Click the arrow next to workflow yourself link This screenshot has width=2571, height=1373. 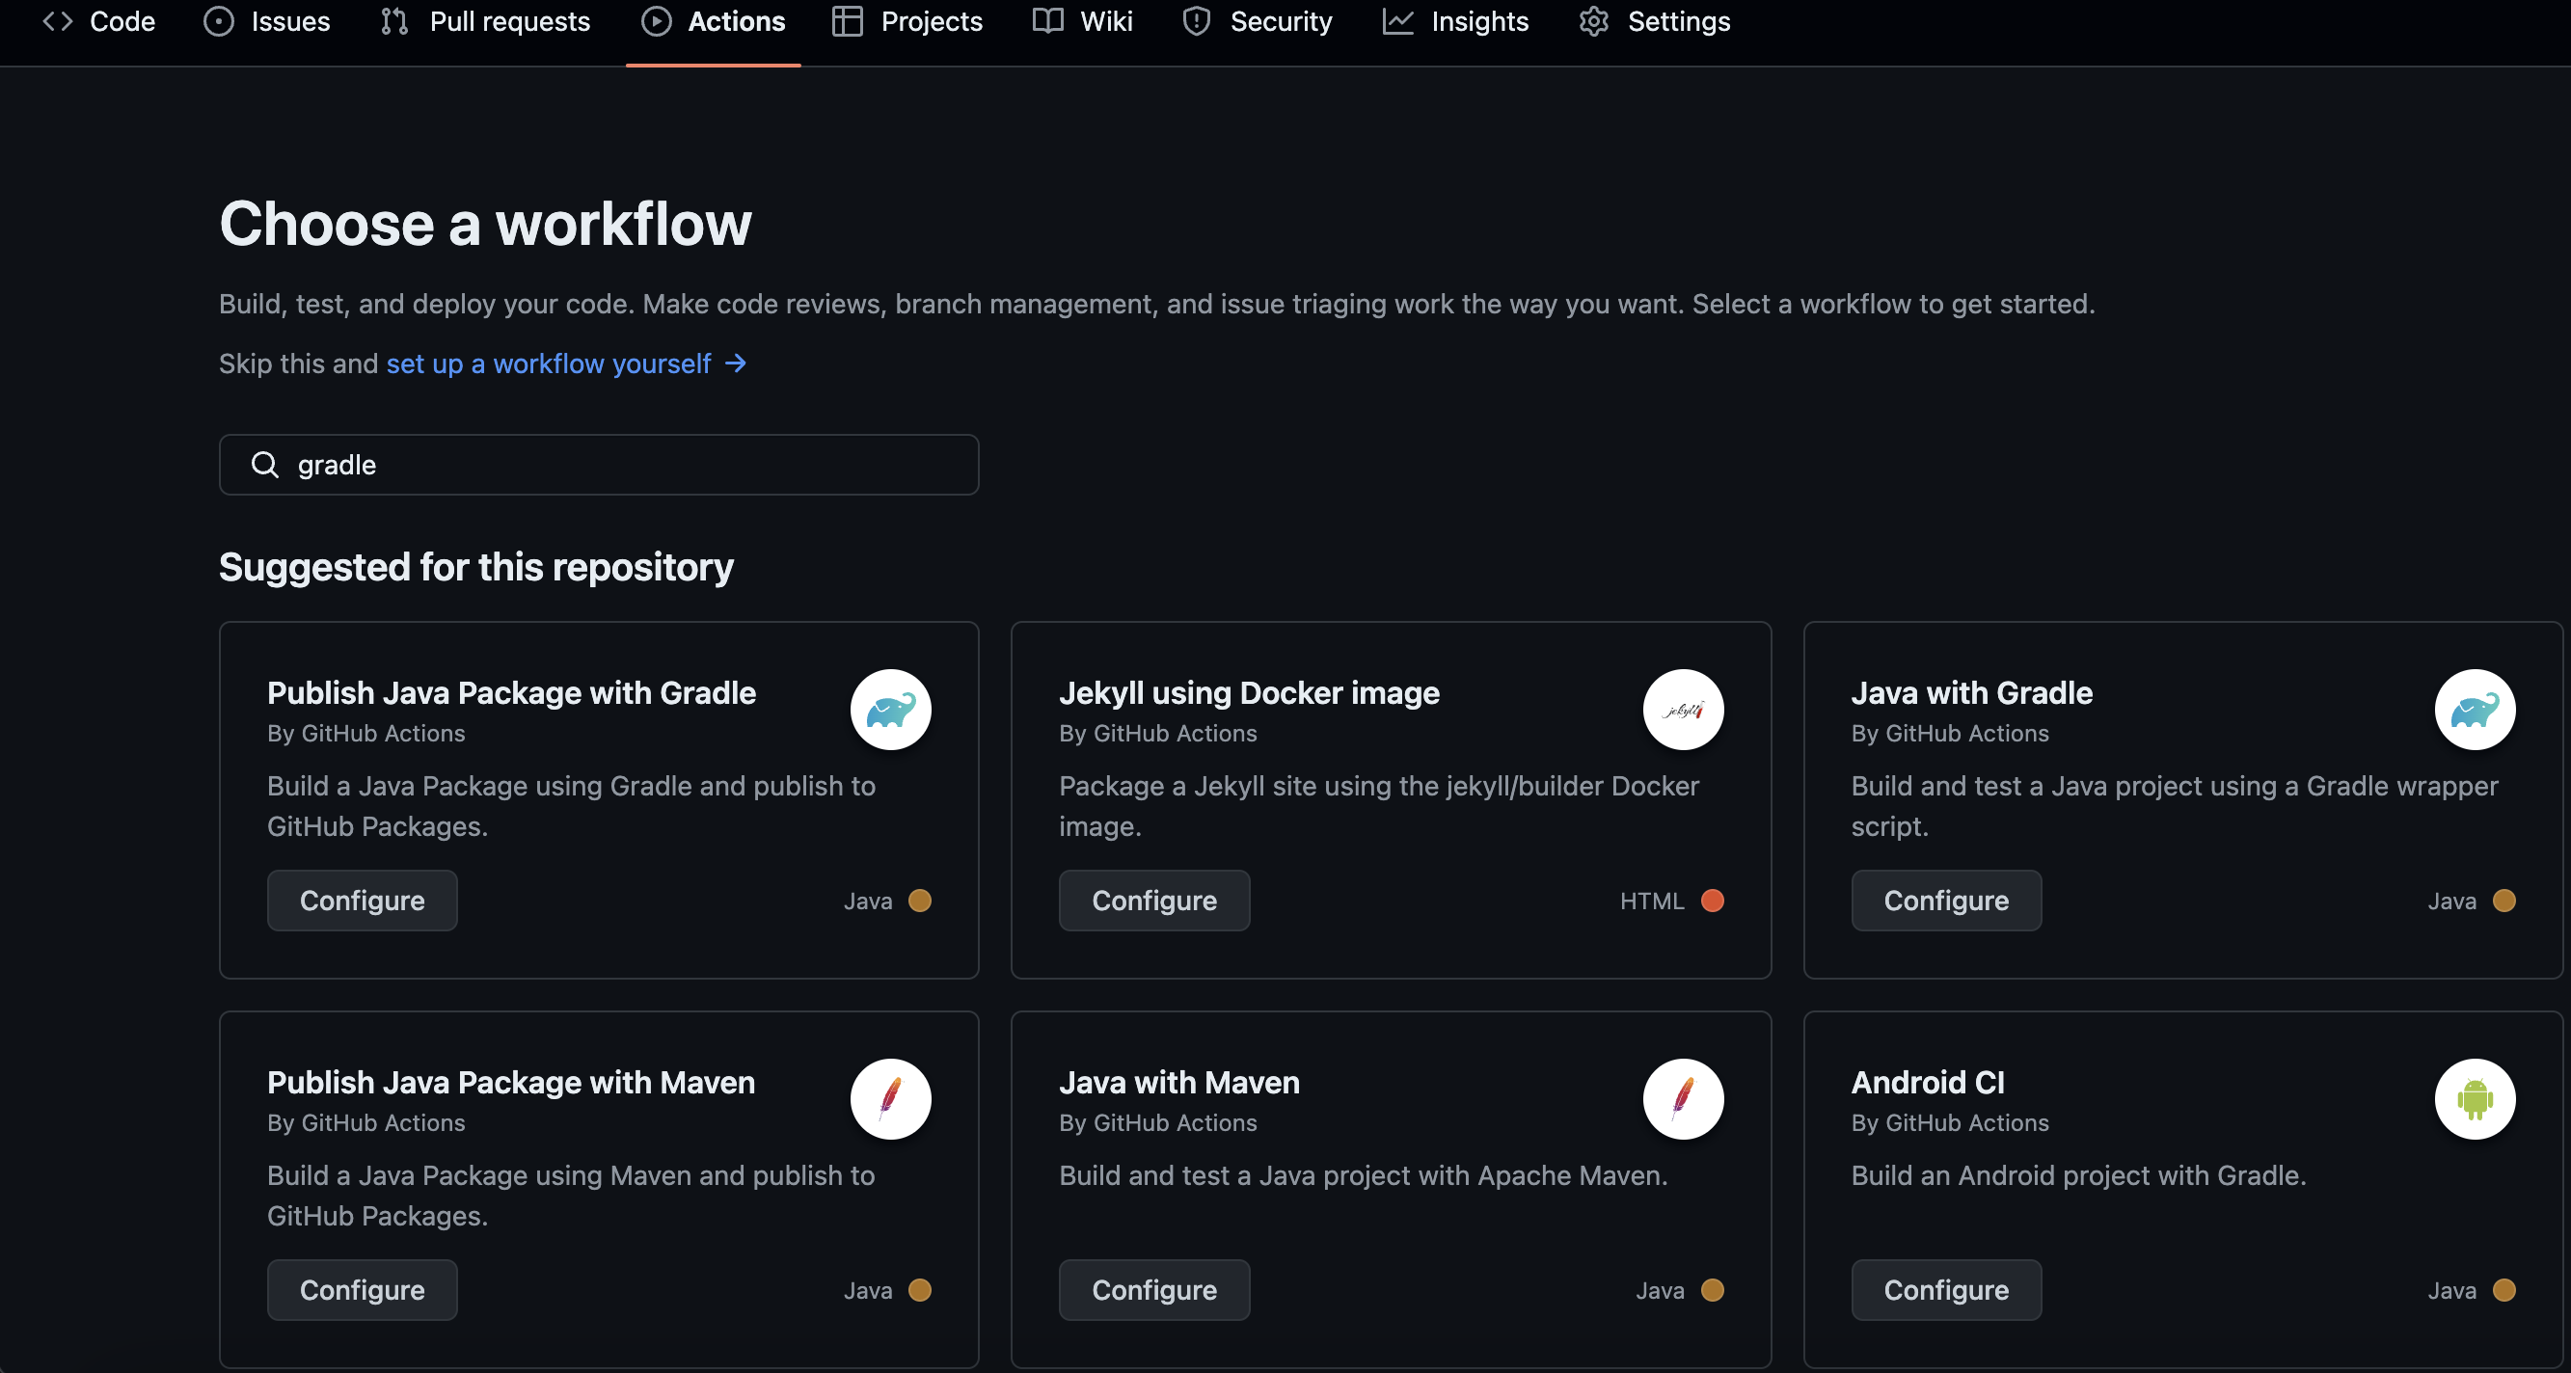pyautogui.click(x=736, y=363)
